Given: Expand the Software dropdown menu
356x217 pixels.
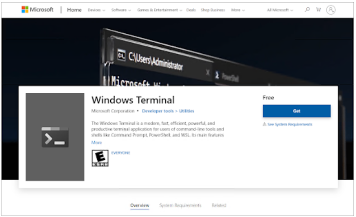Looking at the screenshot, I should (121, 10).
